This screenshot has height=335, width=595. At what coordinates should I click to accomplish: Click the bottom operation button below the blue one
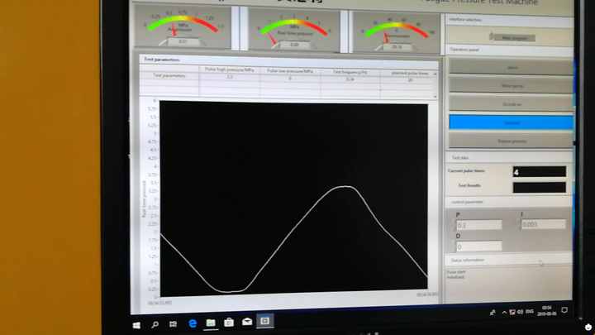click(512, 141)
